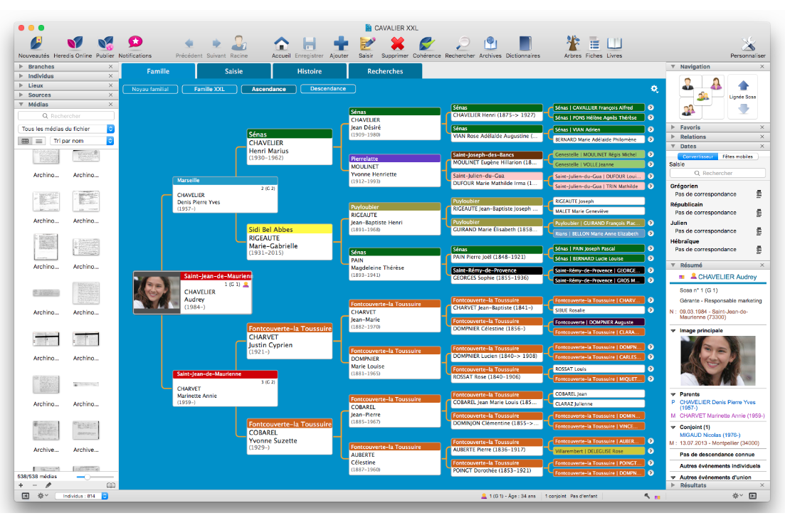The height and width of the screenshot is (523, 785).
Task: Open the Arbres tree charts
Action: click(x=573, y=47)
